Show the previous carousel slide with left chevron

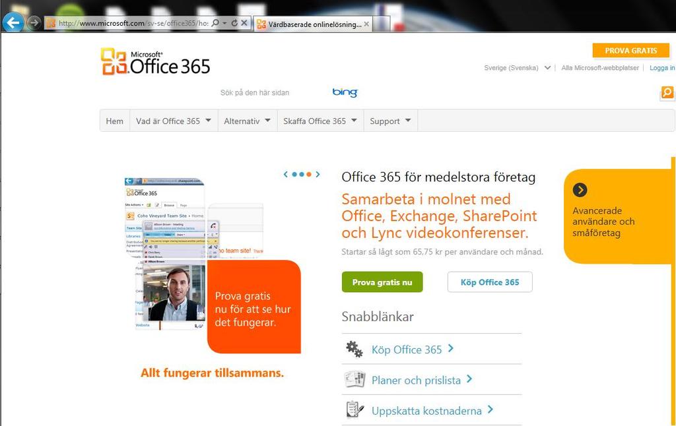coord(285,174)
